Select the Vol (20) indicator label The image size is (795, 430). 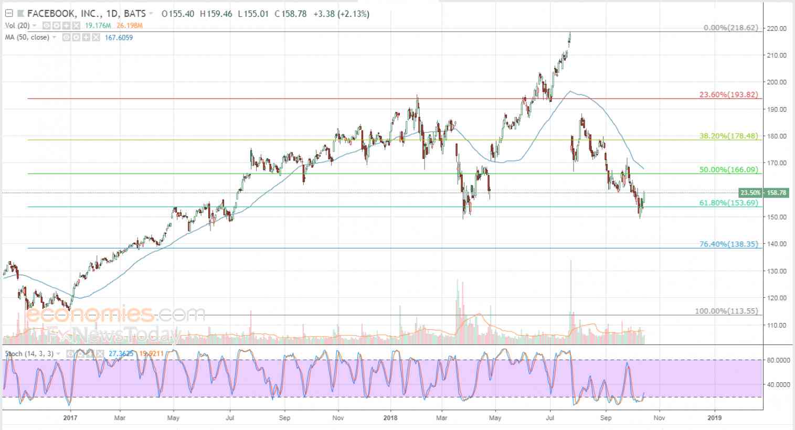(17, 26)
